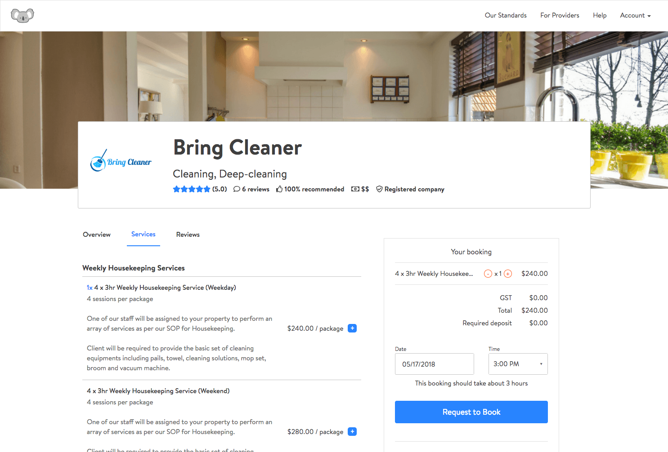The width and height of the screenshot is (668, 452).
Task: Click 4 x 3hr Weekly Housekeeping Service (Weekend) title
Action: pos(158,391)
